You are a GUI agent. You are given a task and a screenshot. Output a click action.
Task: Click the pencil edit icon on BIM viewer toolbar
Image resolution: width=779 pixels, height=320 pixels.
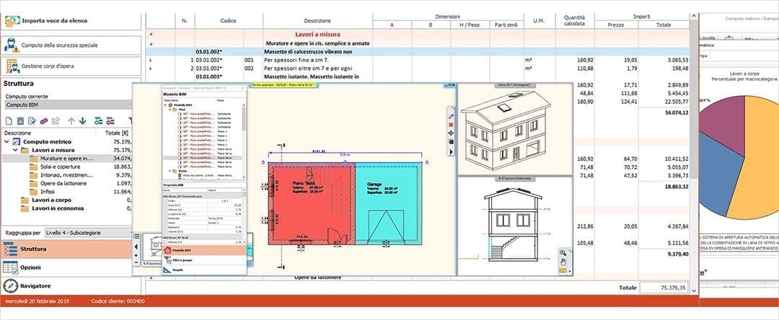point(451,115)
